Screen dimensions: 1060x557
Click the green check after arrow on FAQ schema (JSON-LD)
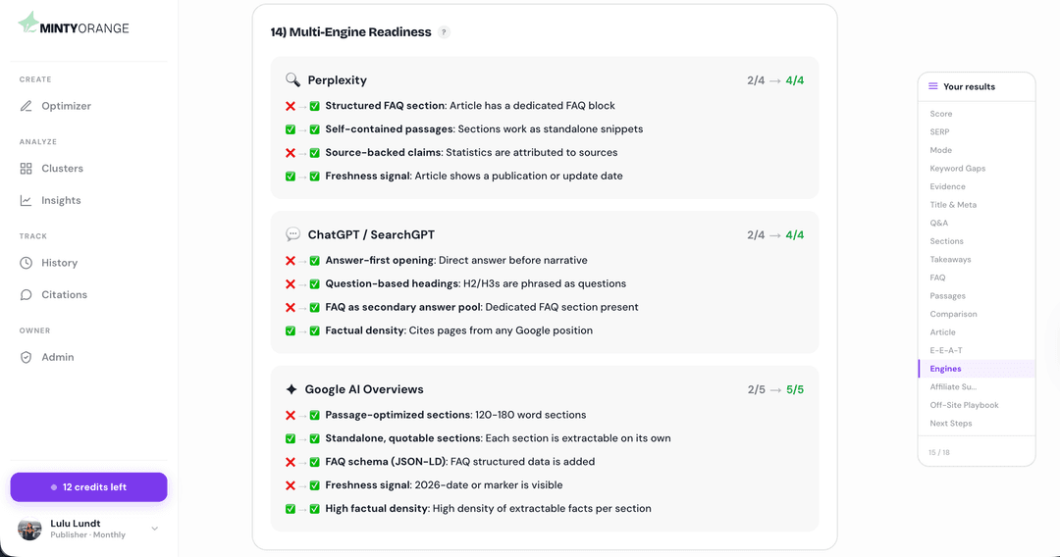pyautogui.click(x=314, y=462)
